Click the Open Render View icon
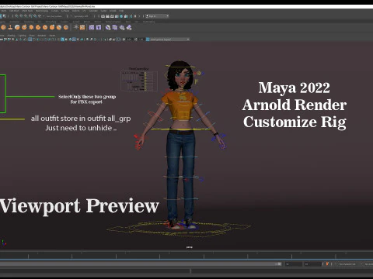373x279 pixels. click(103, 16)
